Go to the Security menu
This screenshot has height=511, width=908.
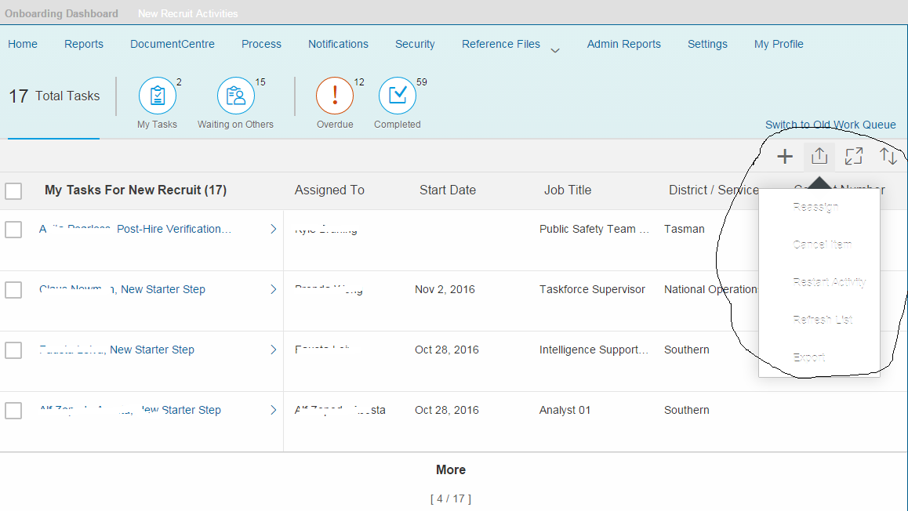point(415,44)
